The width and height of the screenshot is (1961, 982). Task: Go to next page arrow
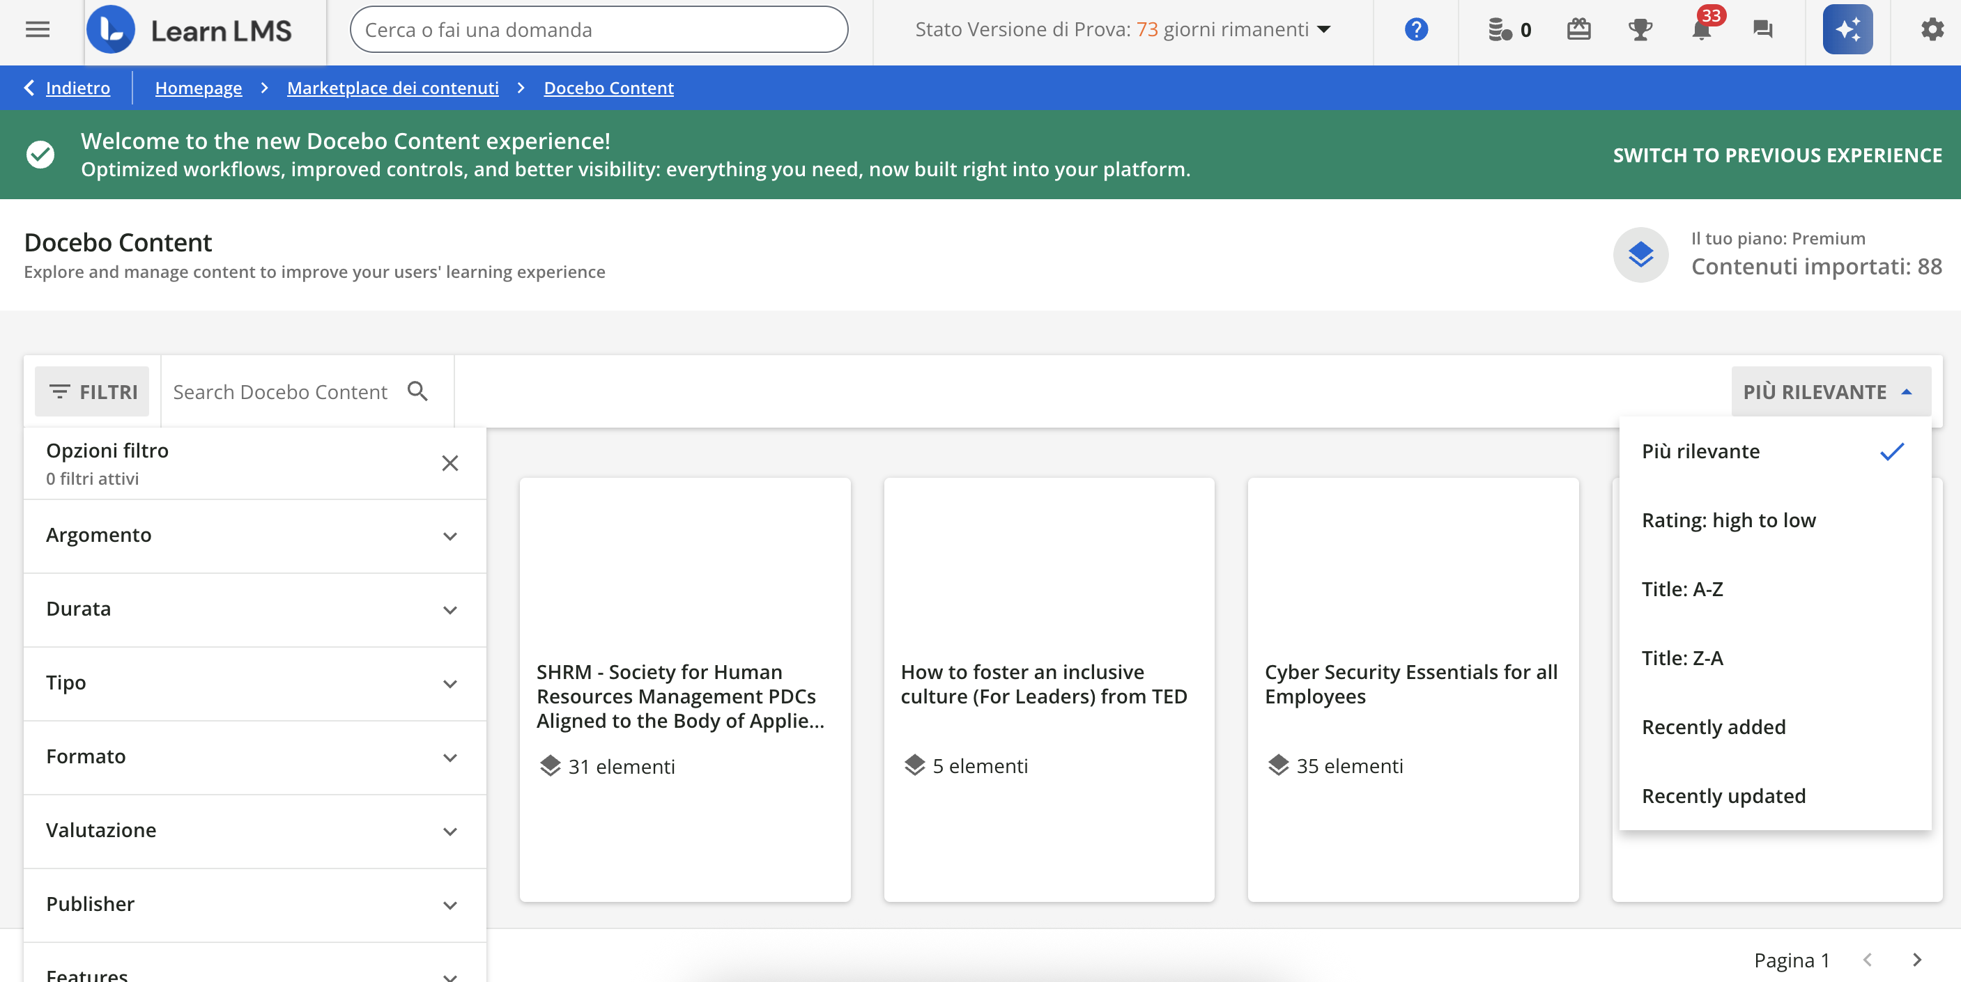coord(1916,960)
